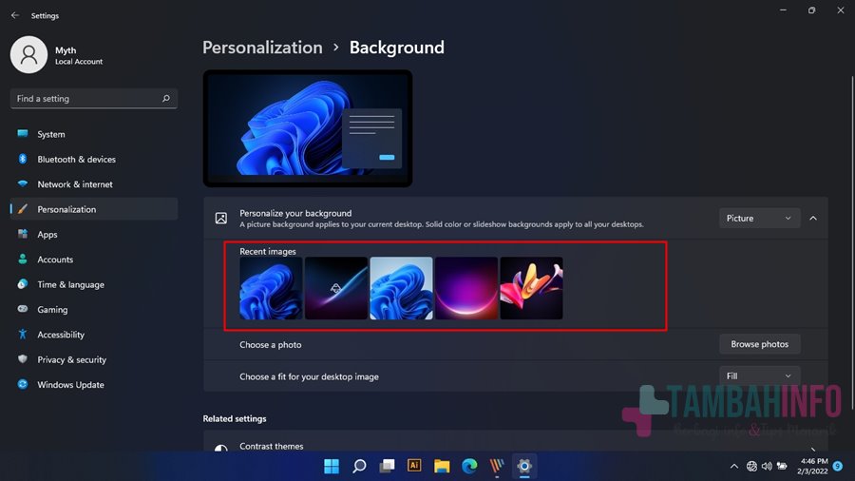855x481 pixels.
Task: Click the Settings window scrollbar
Action: [x=852, y=242]
